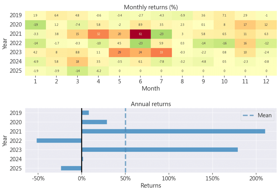Image resolution: width=277 pixels, height=189 pixels.
Task: Click the "Annual returns" chart title
Action: [x=151, y=104]
